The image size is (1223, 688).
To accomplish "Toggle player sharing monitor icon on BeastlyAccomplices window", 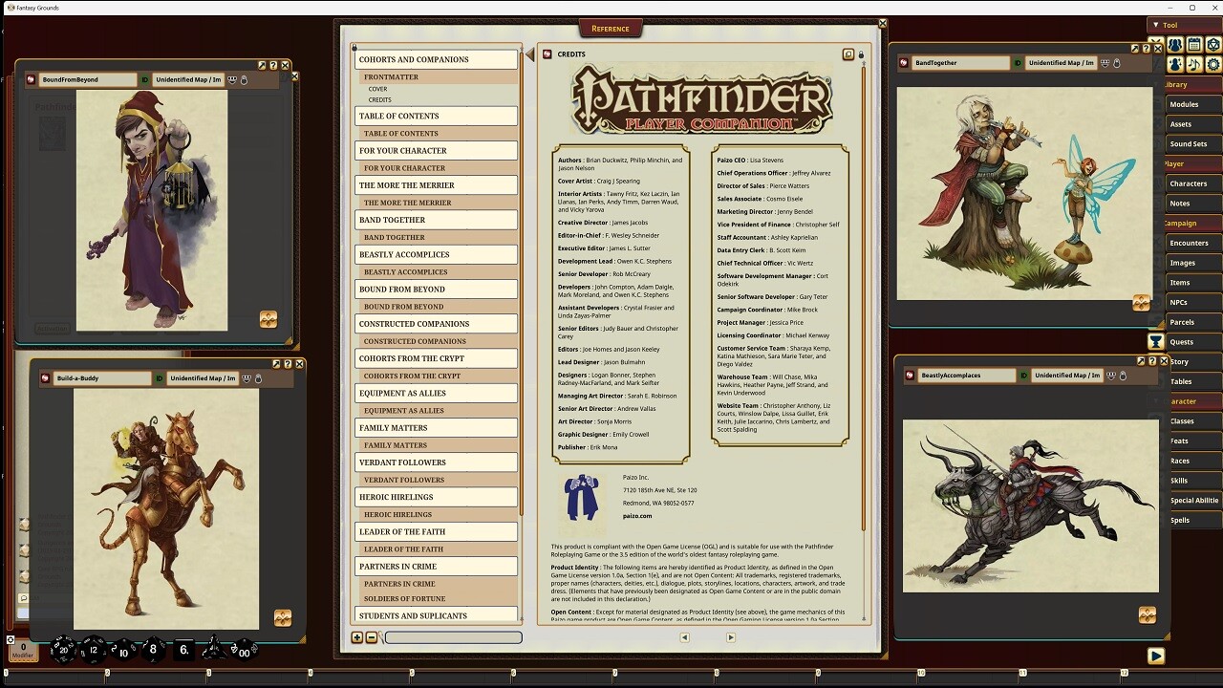I will tap(1111, 376).
